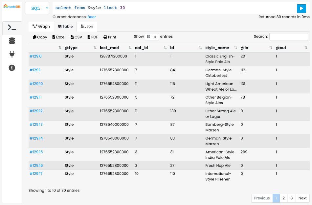View results in the Json tab

(87, 26)
